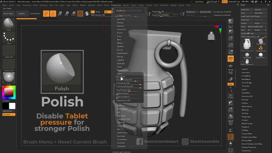Click the Frame icon in right shelf
272x153 pixels.
click(x=230, y=96)
